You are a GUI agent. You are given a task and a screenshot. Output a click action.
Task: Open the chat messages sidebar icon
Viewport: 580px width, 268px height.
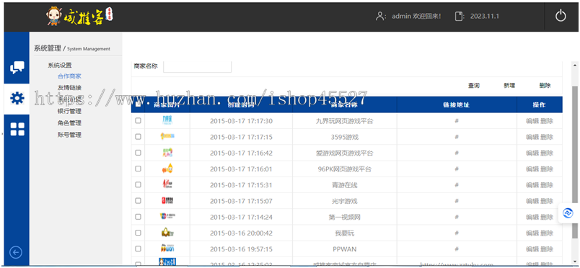[17, 67]
